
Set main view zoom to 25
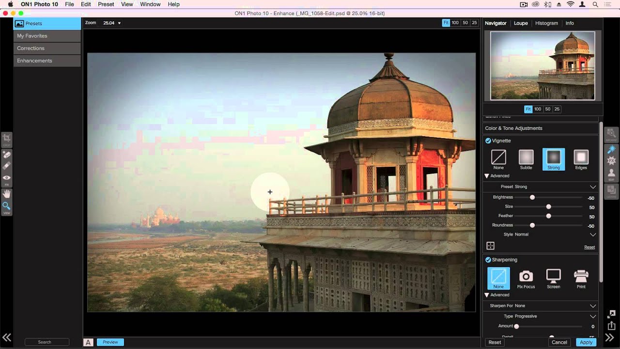click(474, 23)
